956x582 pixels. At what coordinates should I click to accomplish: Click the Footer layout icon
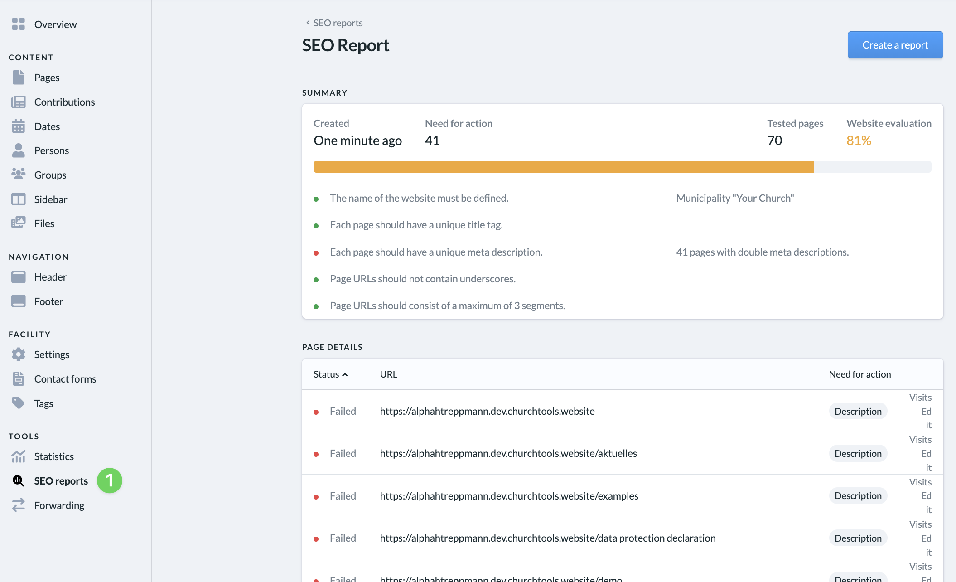point(19,301)
